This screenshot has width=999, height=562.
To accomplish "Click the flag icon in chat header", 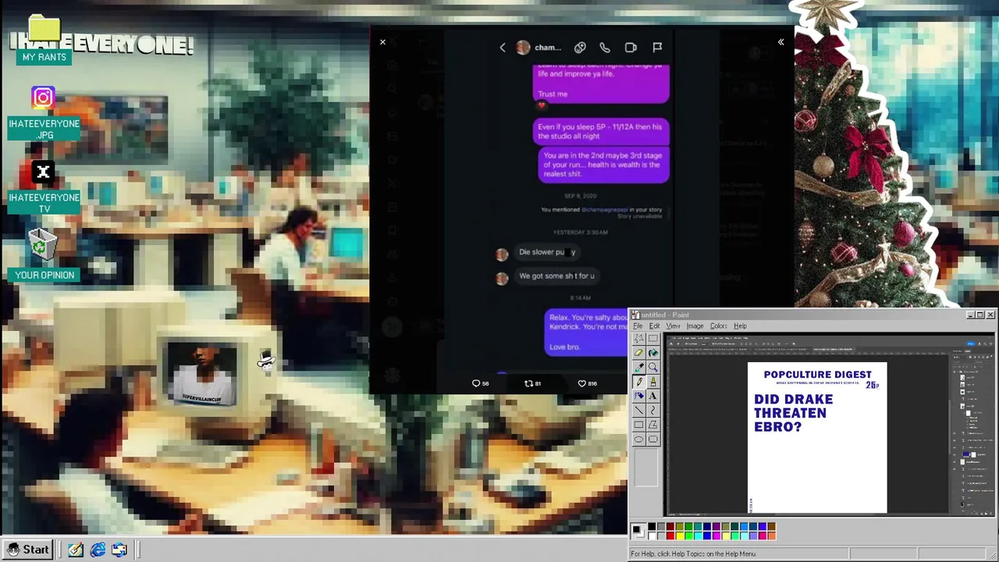I will coord(657,48).
